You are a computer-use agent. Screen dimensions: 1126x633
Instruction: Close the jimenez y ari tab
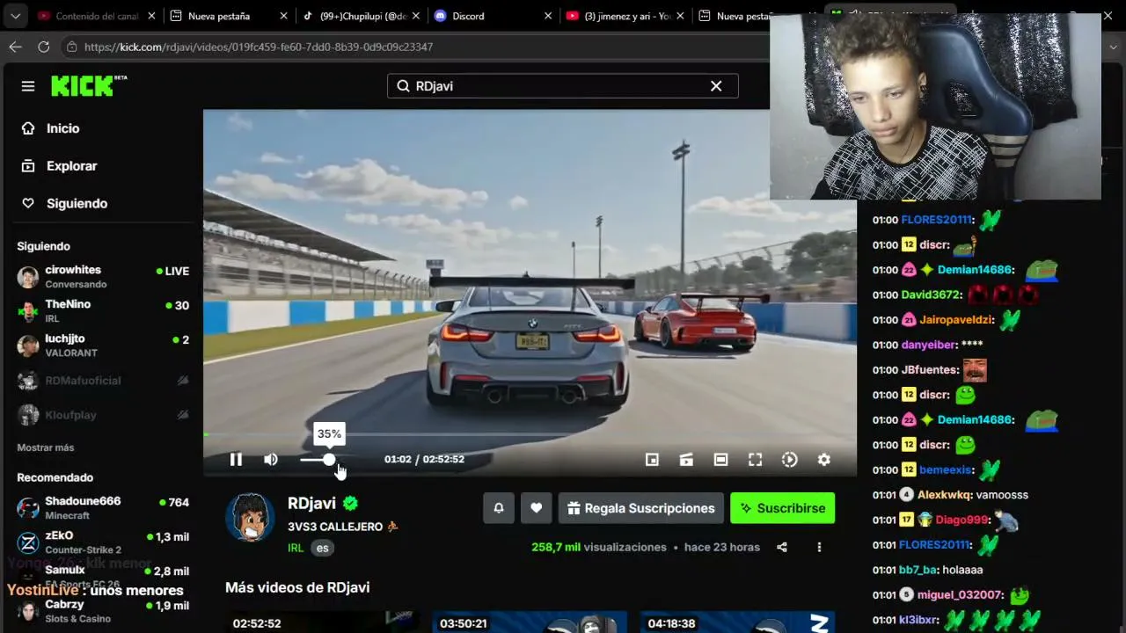680,16
